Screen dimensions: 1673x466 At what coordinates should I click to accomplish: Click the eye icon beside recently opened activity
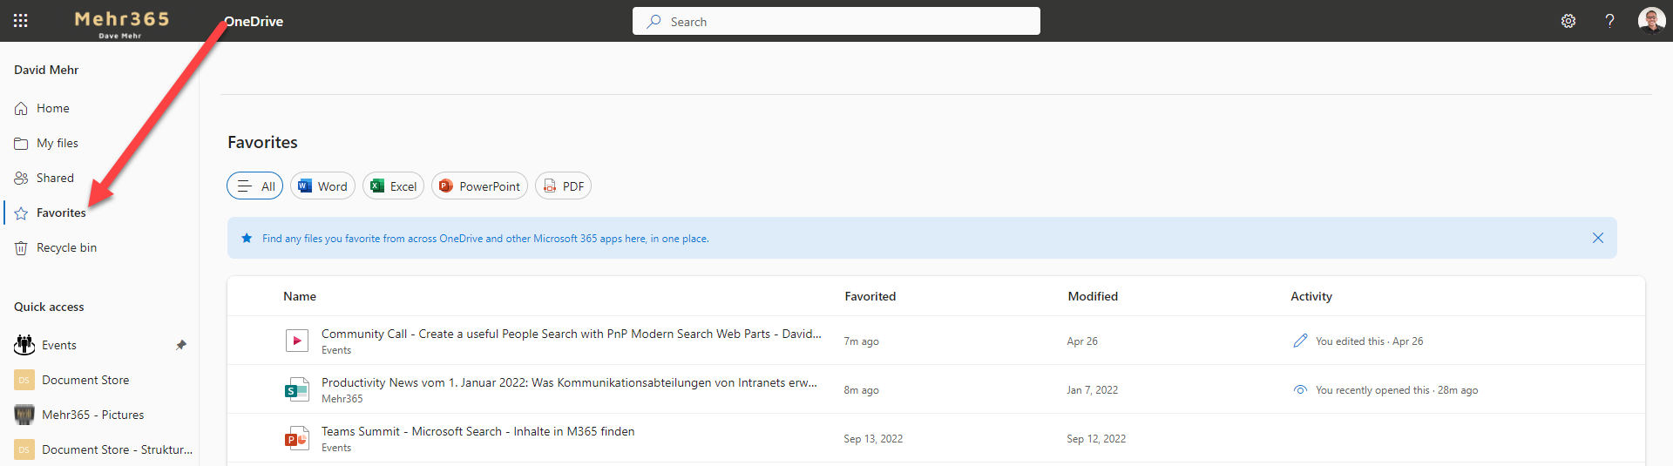tap(1300, 389)
